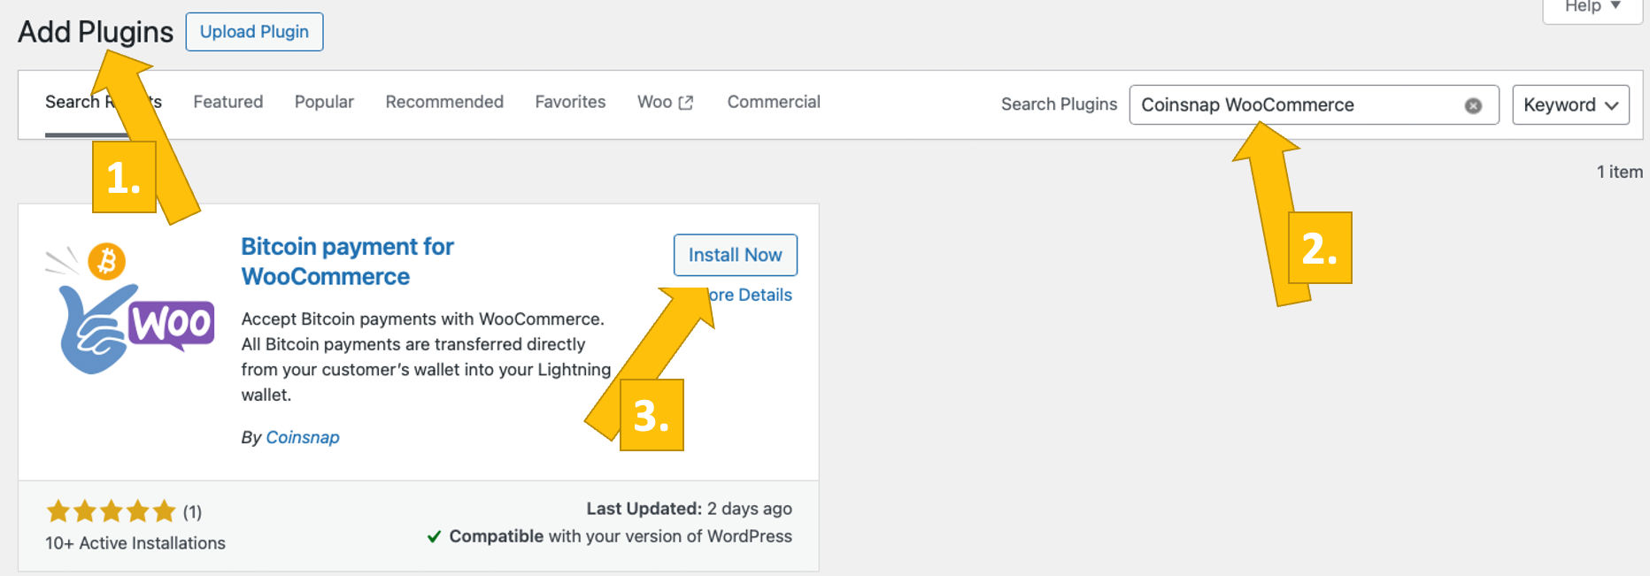Click the five-star rating icons
The image size is (1650, 576).
click(111, 511)
